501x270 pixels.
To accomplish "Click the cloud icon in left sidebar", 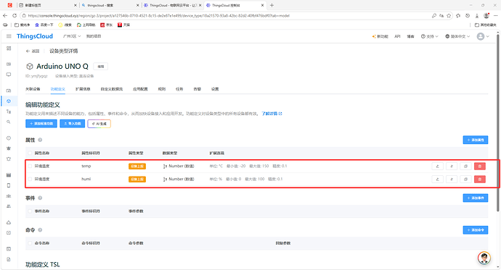I will (9, 222).
